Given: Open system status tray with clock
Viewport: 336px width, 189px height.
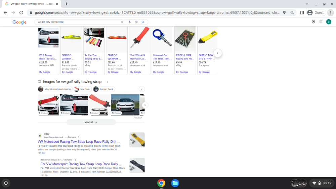Looking at the screenshot, I should [x=322, y=183].
